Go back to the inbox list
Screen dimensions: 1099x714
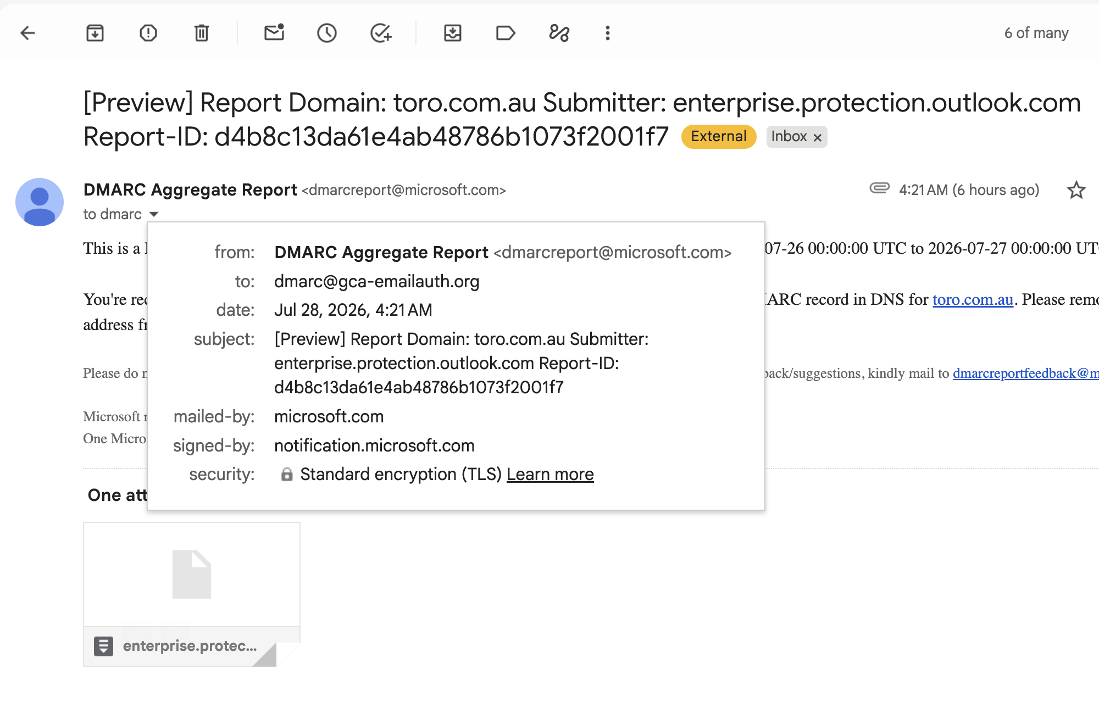27,33
